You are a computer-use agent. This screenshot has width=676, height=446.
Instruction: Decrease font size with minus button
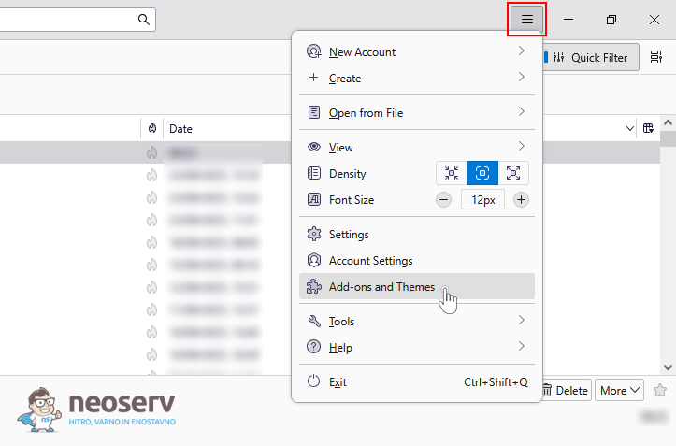point(443,199)
